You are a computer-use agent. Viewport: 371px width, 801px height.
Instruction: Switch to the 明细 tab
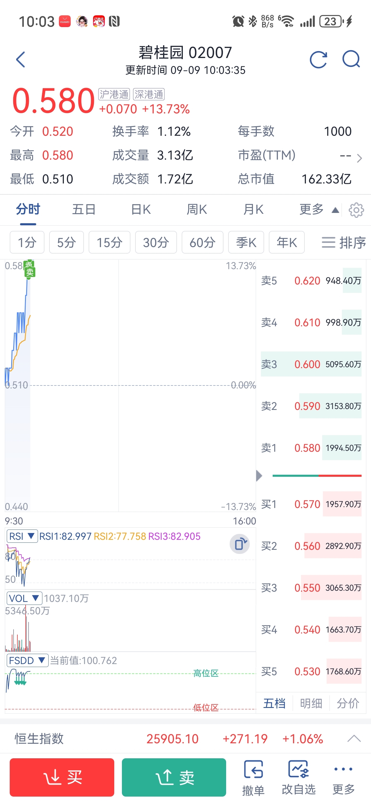(x=311, y=703)
